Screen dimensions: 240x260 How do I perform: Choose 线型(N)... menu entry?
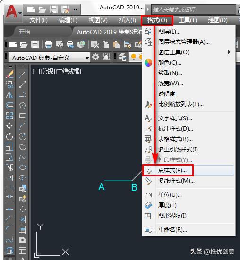189,73
